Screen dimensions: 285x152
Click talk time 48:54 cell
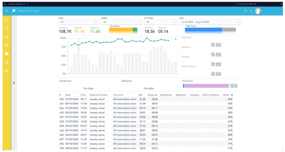click(142, 144)
